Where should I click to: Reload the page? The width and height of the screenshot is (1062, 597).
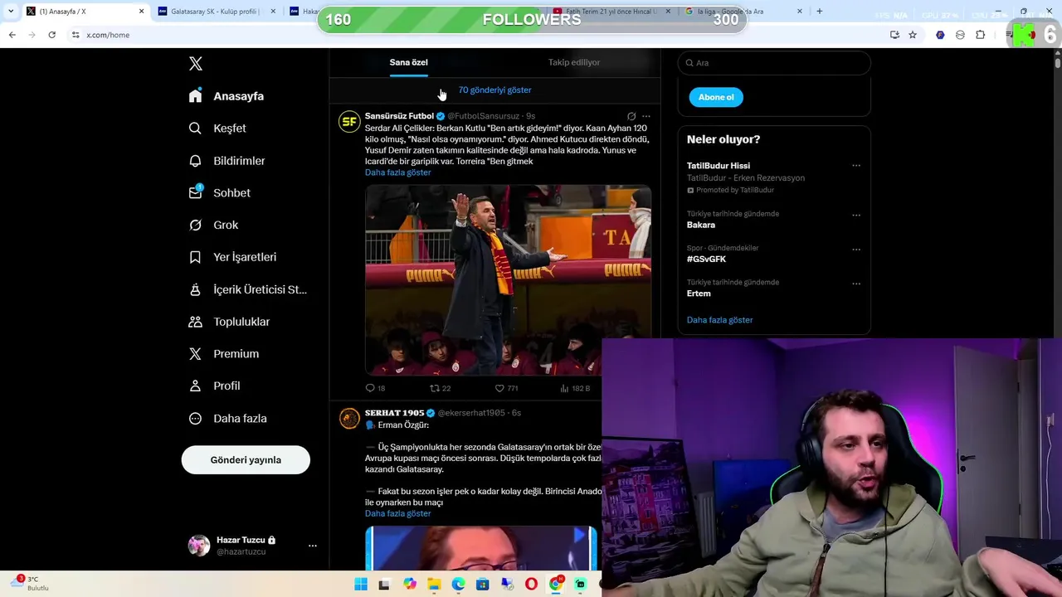(52, 35)
